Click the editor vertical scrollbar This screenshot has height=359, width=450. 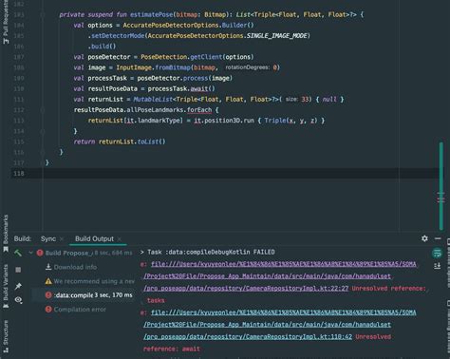pos(441,186)
